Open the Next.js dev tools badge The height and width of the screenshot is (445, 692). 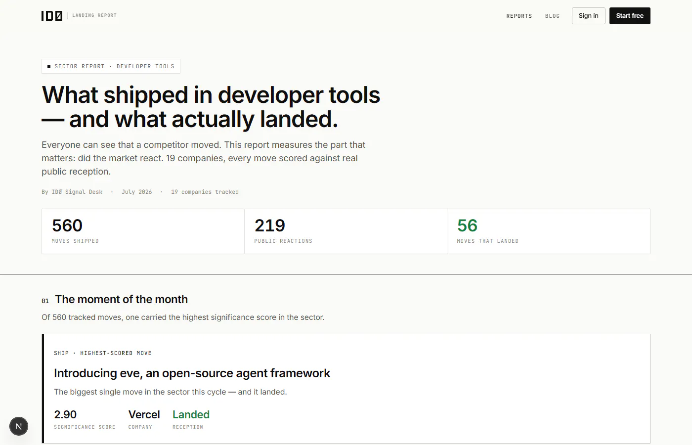click(x=19, y=426)
